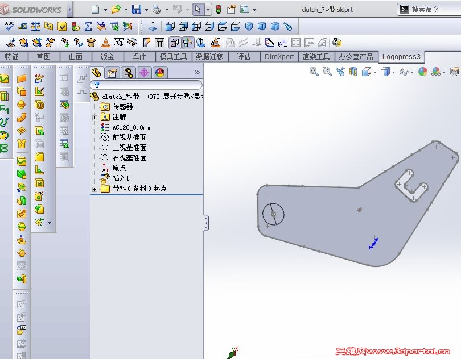461x359 pixels.
Task: Open the help question mark icon
Action: coord(337,43)
